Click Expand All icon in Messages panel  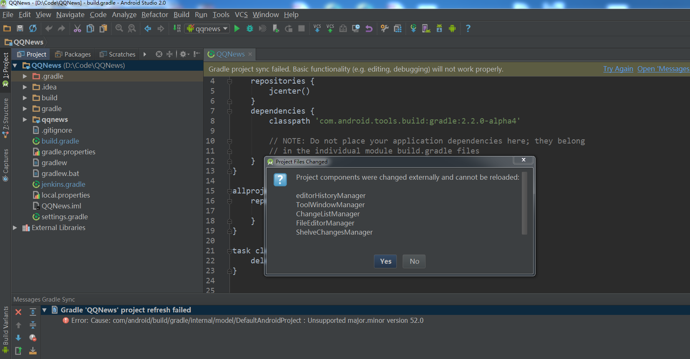[33, 312]
